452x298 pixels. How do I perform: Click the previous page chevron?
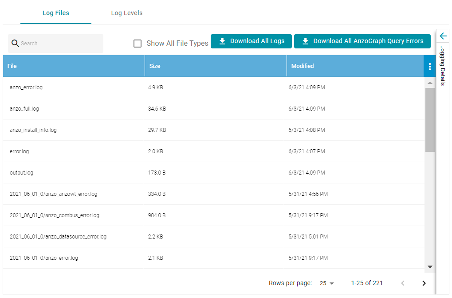click(402, 283)
